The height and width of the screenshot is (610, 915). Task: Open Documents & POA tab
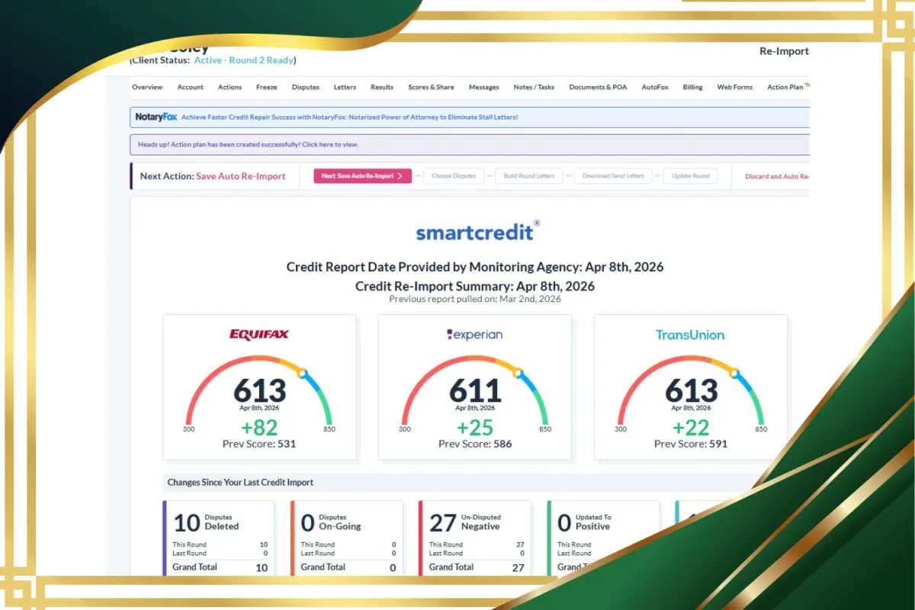point(598,87)
